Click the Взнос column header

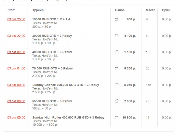click(x=120, y=10)
